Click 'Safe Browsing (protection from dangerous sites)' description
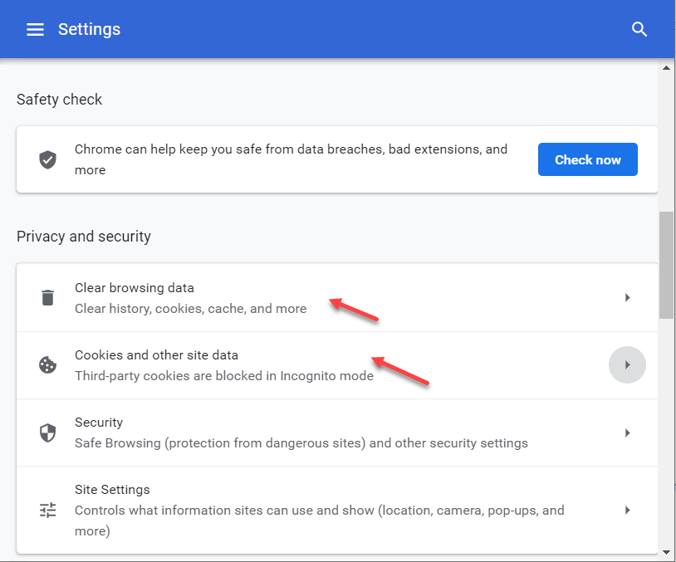The width and height of the screenshot is (676, 562). tap(301, 443)
